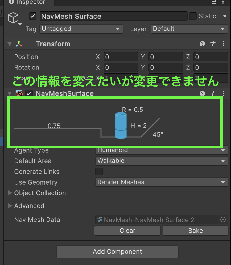The width and height of the screenshot is (231, 265).
Task: Click the Position X input field
Action: click(x=121, y=57)
